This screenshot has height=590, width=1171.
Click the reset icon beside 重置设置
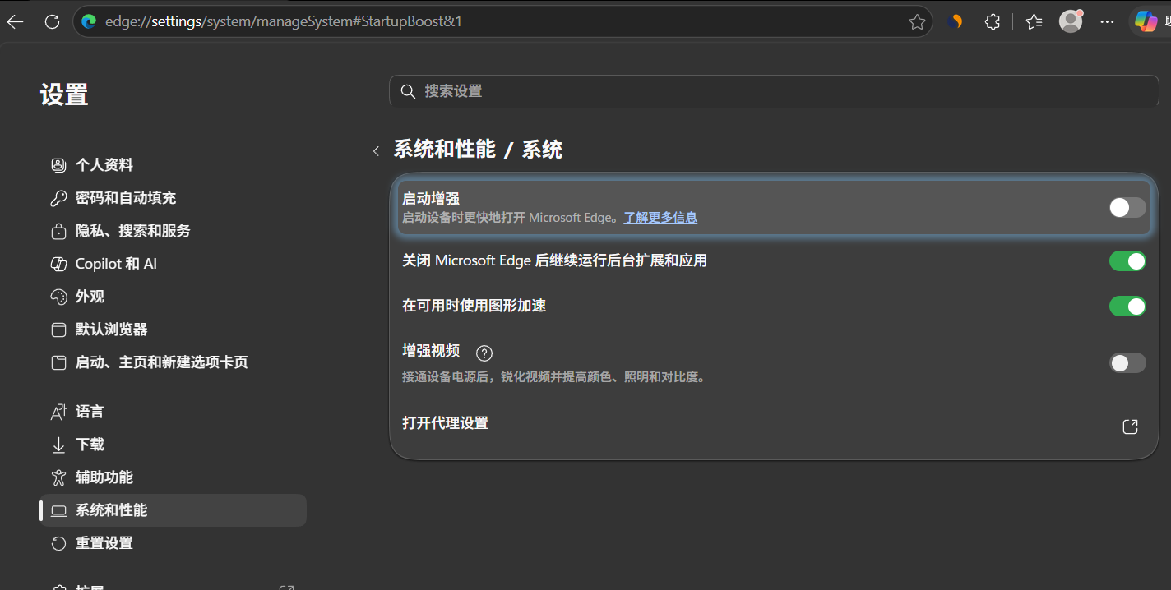pos(58,543)
